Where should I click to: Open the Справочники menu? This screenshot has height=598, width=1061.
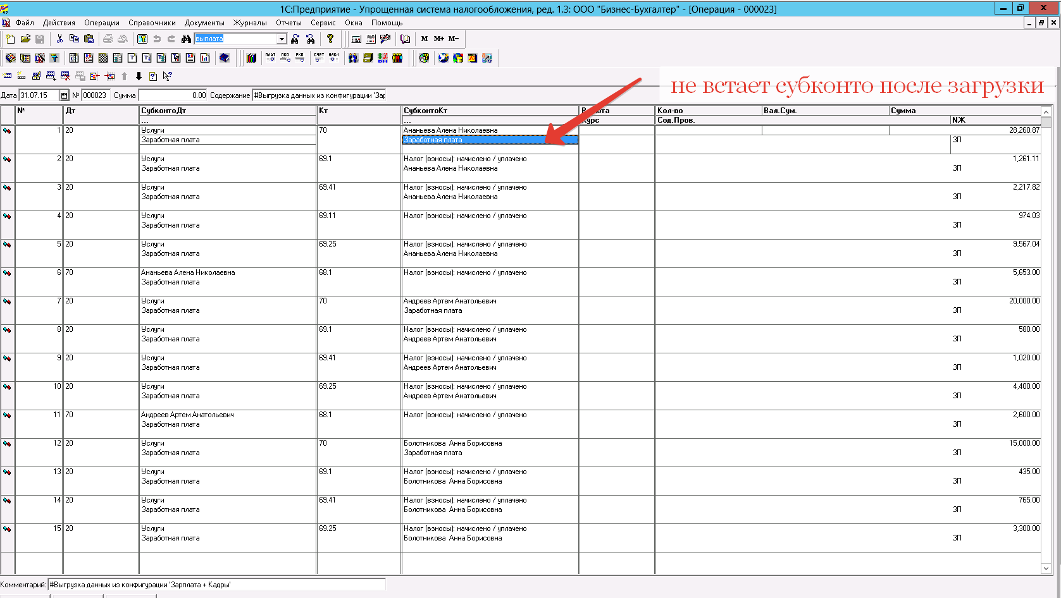152,23
